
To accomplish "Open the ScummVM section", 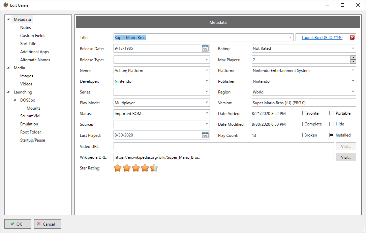I will [x=30, y=116].
